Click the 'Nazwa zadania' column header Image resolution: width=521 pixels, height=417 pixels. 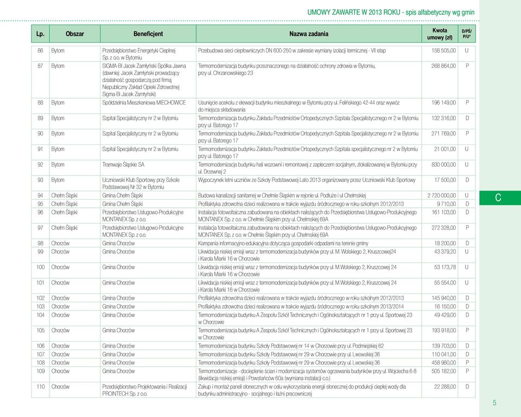pos(309,34)
